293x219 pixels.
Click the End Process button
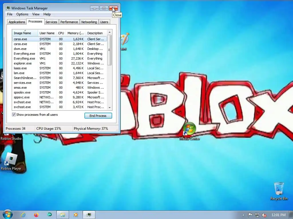click(x=98, y=116)
